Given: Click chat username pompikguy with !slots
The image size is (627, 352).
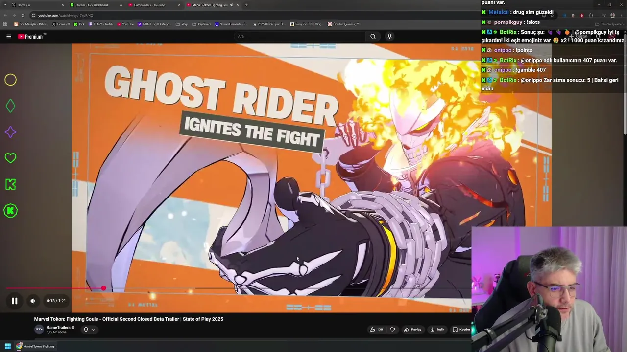Looking at the screenshot, I should (507, 22).
